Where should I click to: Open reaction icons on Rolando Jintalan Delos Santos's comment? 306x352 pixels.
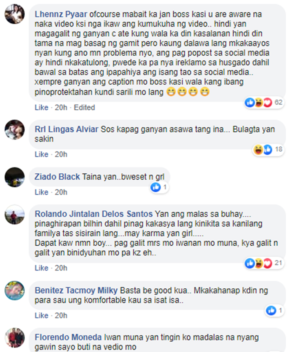tap(259, 263)
